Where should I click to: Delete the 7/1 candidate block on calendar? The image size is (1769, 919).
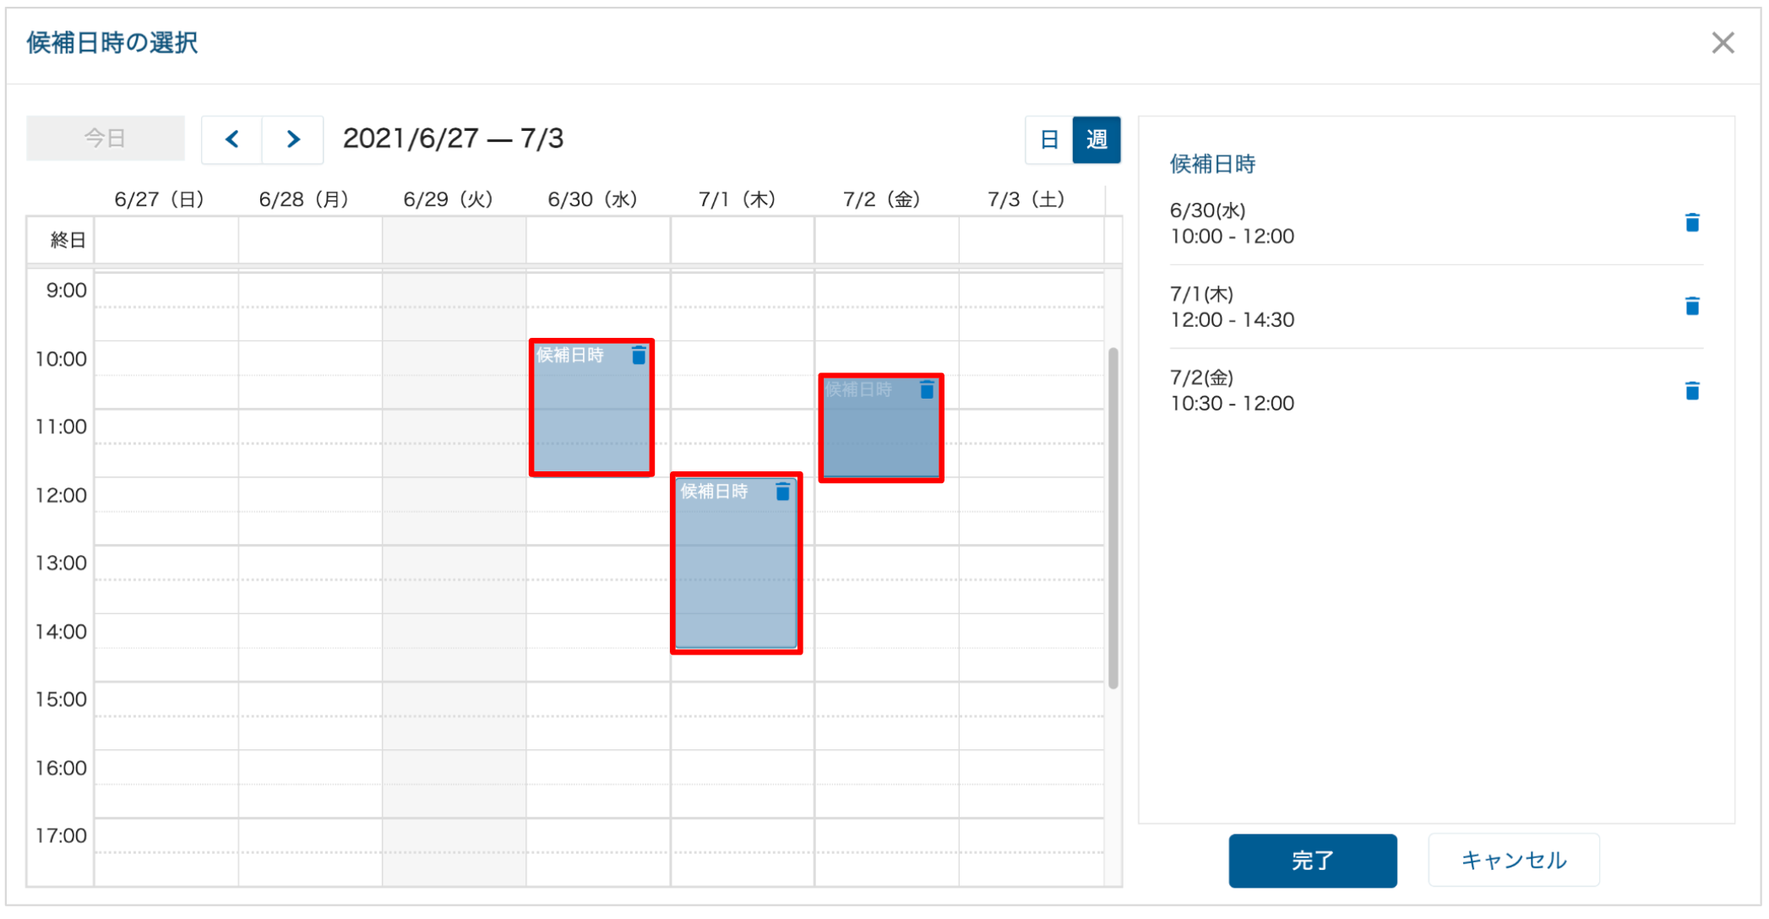point(782,492)
